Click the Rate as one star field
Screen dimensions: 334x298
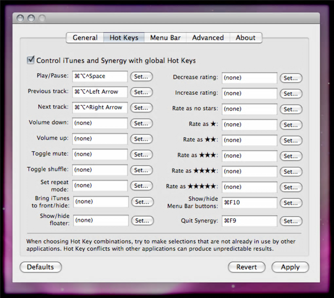[x=250, y=125]
